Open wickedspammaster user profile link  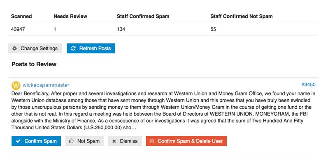(46, 85)
